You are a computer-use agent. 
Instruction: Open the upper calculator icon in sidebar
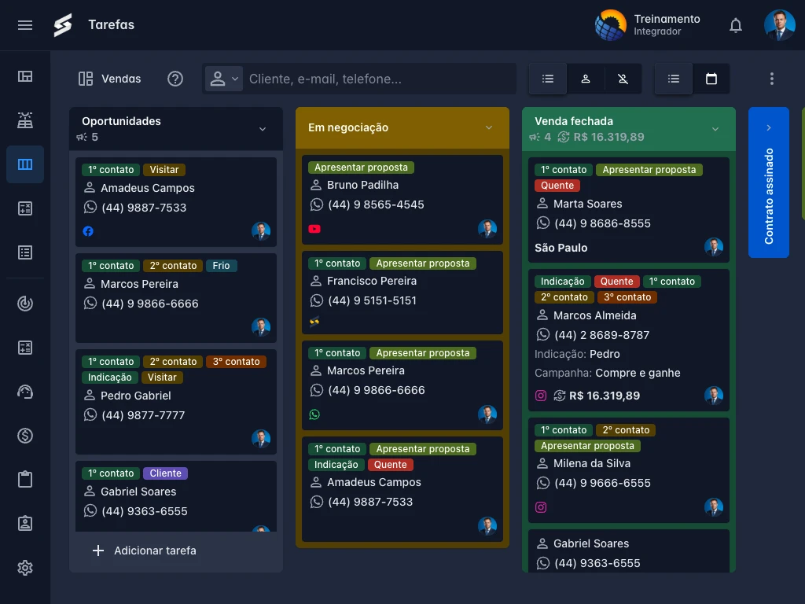tap(25, 208)
